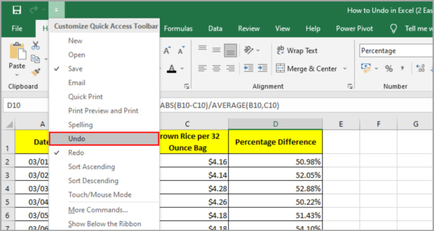The height and width of the screenshot is (231, 434).
Task: Enable Sort Descending in the menu
Action: coord(104,181)
